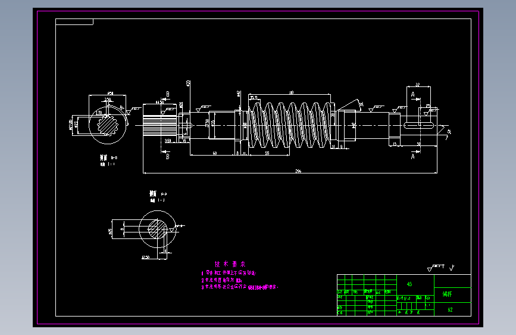Select the 55 dimension below the worm thread
Viewport: 516px width, 335px height.
(x=267, y=153)
